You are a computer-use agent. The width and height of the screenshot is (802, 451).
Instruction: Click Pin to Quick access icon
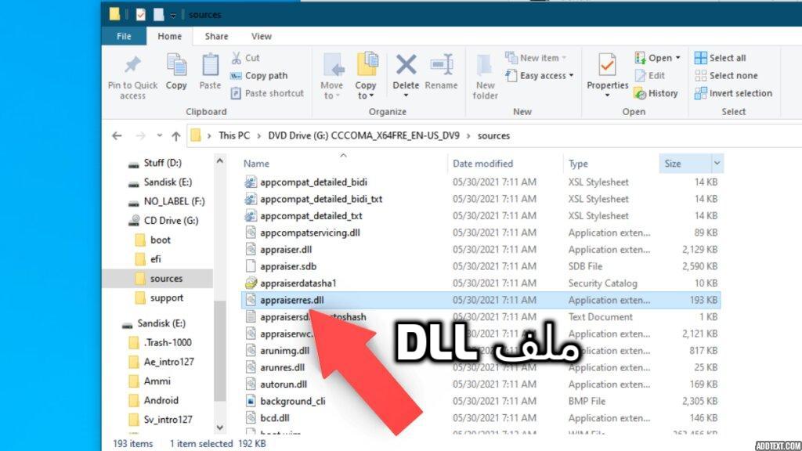(x=132, y=66)
